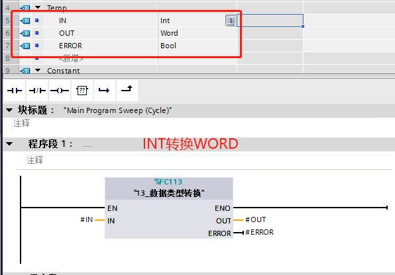The image size is (395, 275).
Task: Select the IN pin of FC113
Action: click(x=111, y=221)
